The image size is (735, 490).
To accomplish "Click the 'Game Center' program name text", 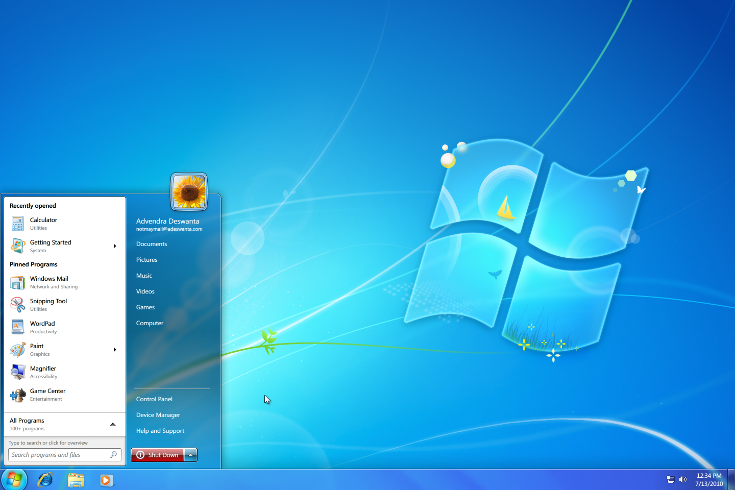I will pyautogui.click(x=48, y=391).
